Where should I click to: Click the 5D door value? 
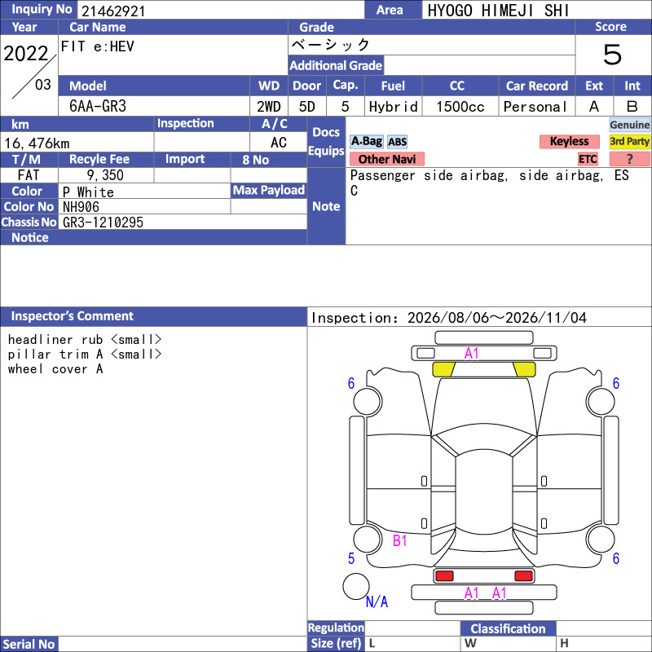(307, 107)
